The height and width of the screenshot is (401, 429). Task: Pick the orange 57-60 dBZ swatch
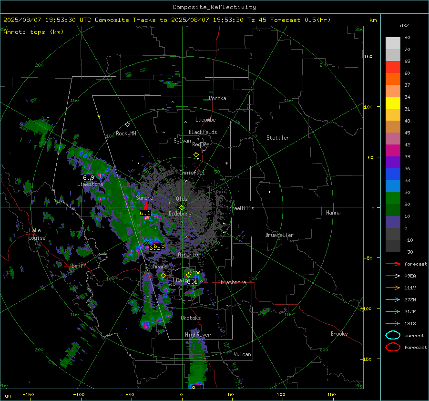point(393,79)
